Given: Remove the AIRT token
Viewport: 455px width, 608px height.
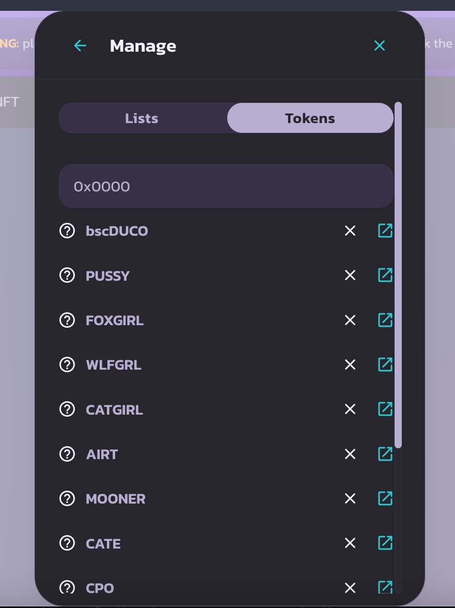Looking at the screenshot, I should pos(350,454).
